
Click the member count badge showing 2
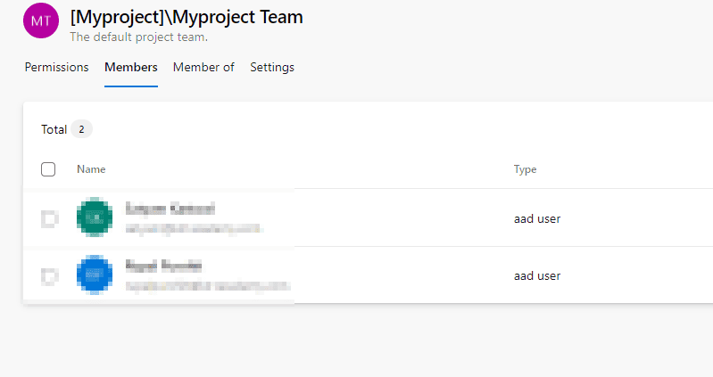[x=81, y=129]
